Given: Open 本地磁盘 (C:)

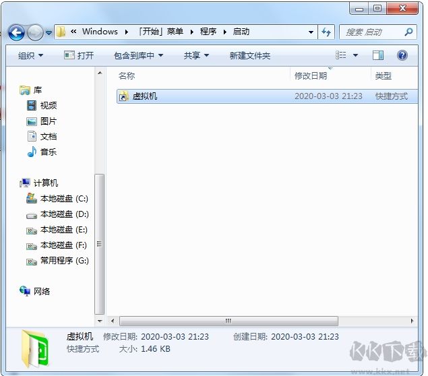Looking at the screenshot, I should (64, 198).
